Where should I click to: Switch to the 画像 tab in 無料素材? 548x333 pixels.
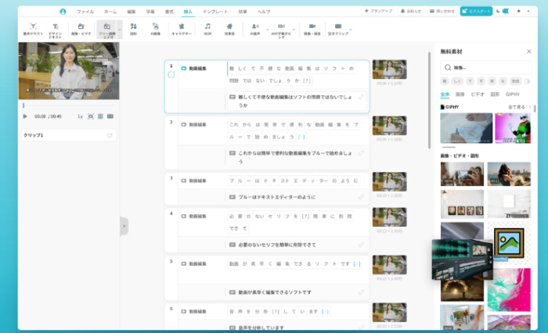click(460, 95)
